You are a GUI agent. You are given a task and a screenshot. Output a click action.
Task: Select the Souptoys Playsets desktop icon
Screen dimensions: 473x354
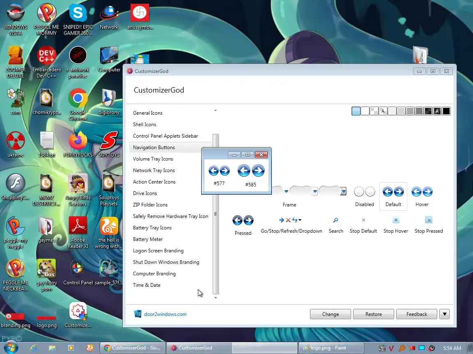(x=109, y=189)
